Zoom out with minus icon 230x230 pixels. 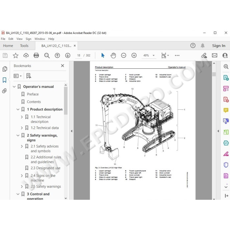124,56
